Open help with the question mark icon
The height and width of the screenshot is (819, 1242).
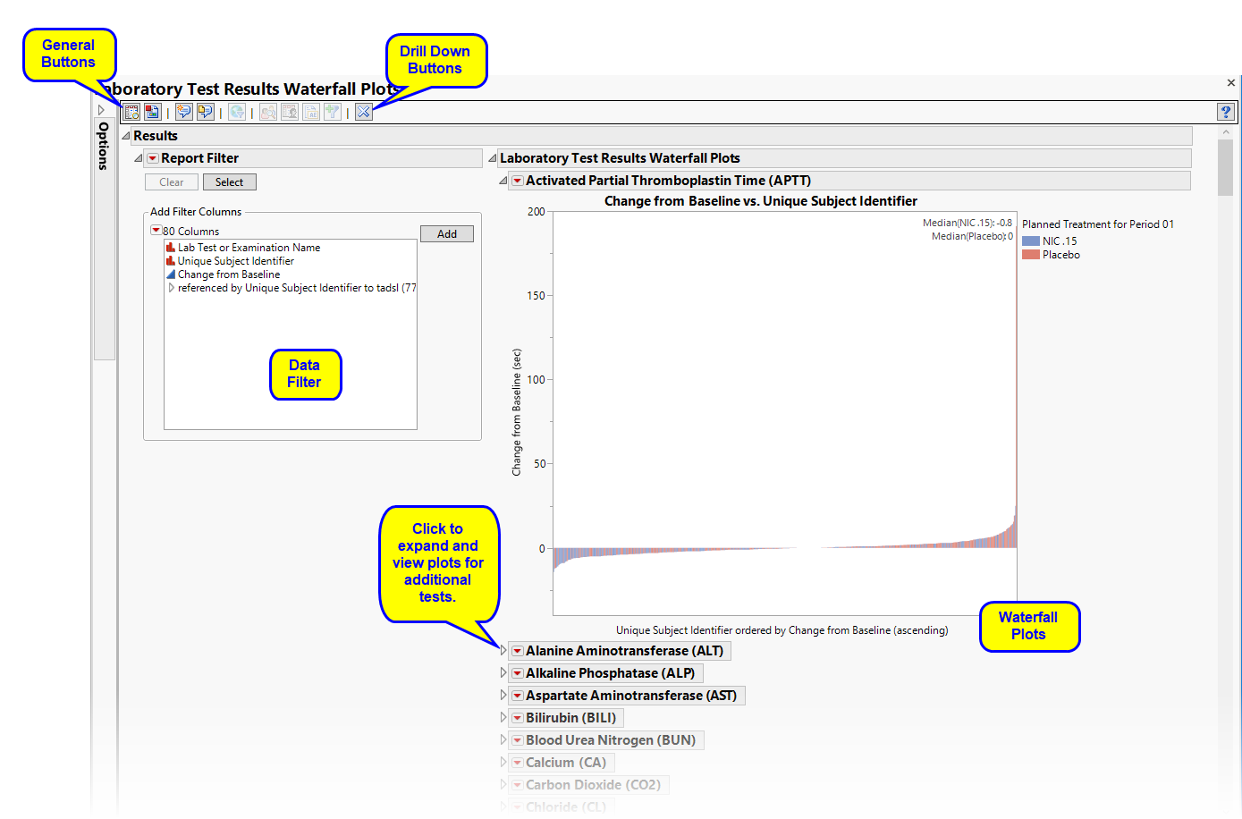pyautogui.click(x=1226, y=112)
